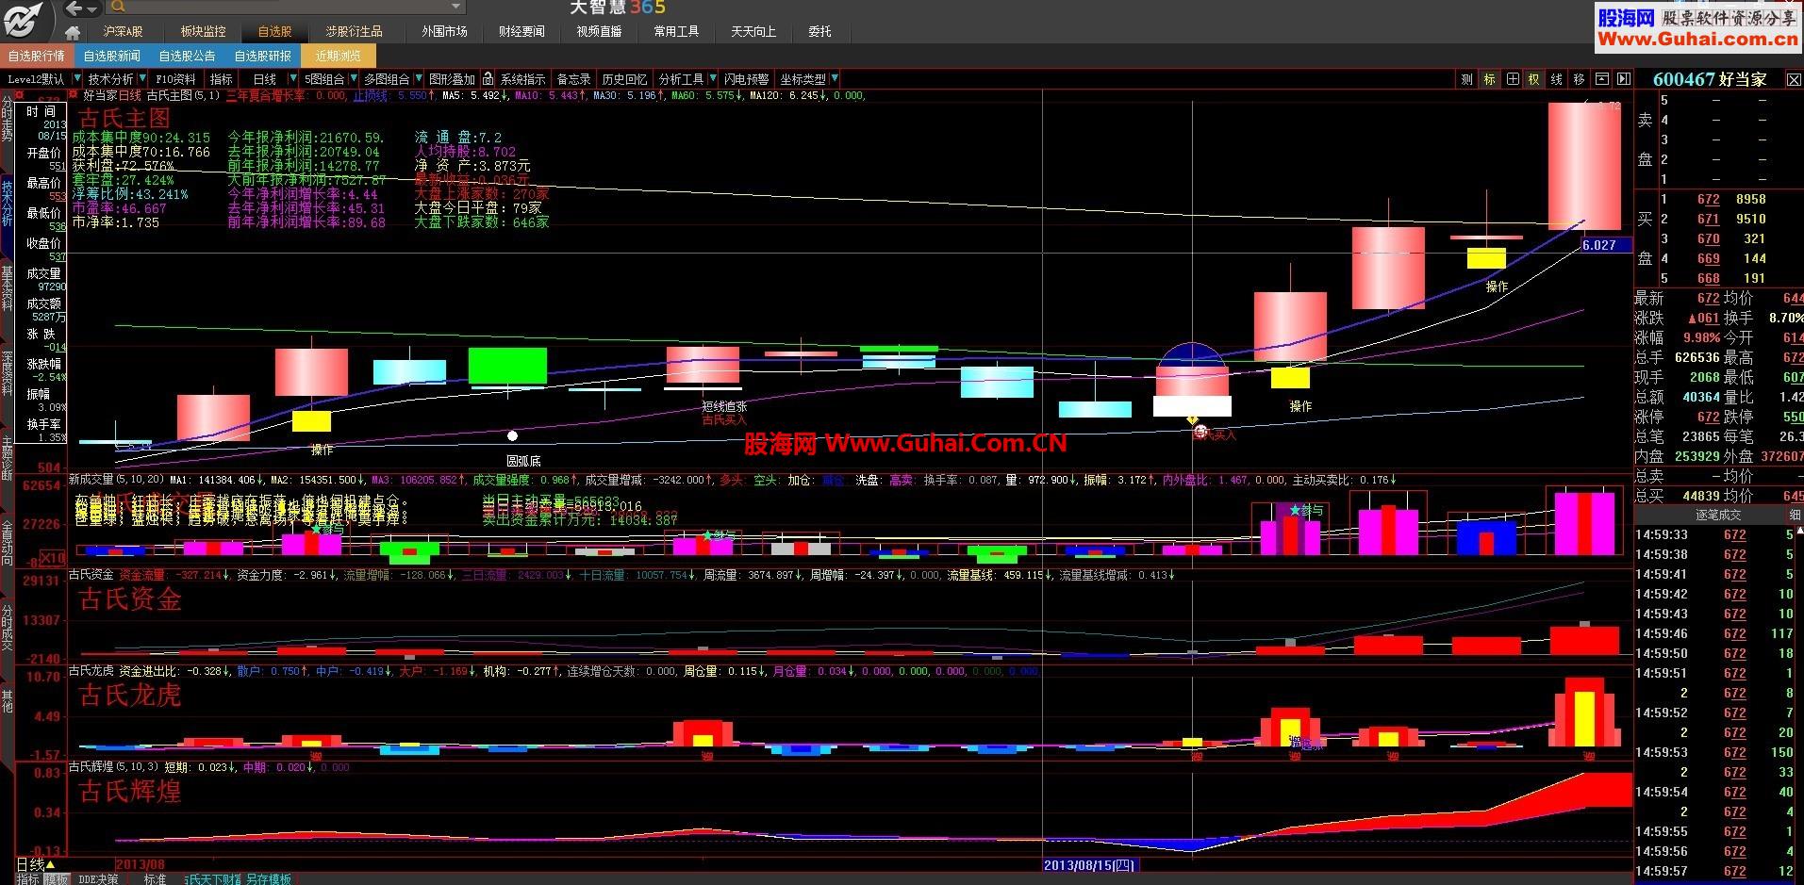Select the 线 line drawing icon
1804x885 pixels.
click(x=1557, y=79)
